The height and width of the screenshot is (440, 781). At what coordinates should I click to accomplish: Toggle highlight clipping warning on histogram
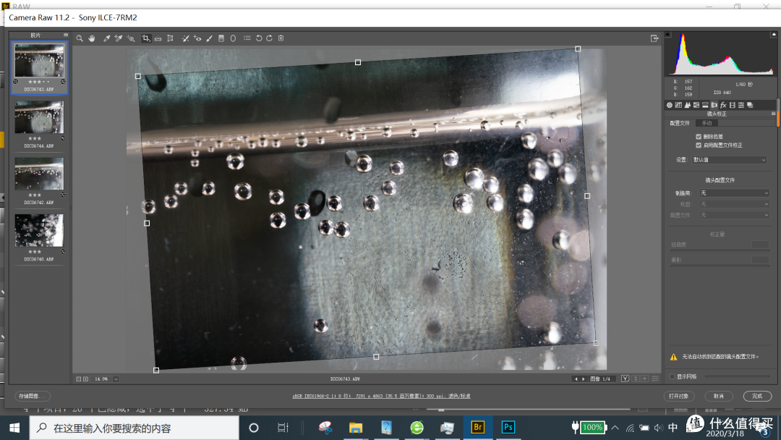click(x=774, y=35)
